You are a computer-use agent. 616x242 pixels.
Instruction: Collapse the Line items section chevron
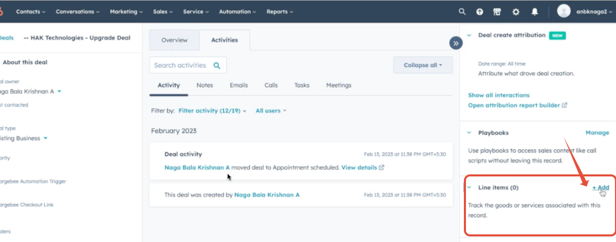[x=469, y=188]
